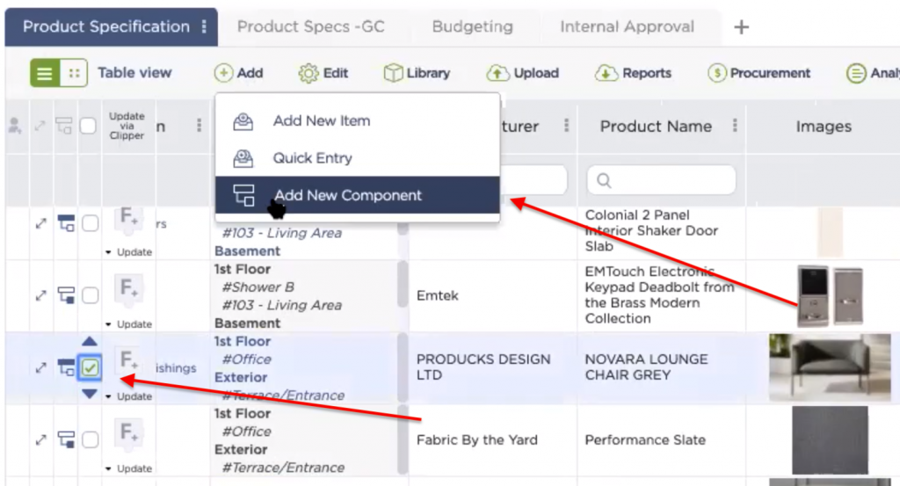
Task: Expand the Emtek row with arrows icon
Action: pos(40,296)
